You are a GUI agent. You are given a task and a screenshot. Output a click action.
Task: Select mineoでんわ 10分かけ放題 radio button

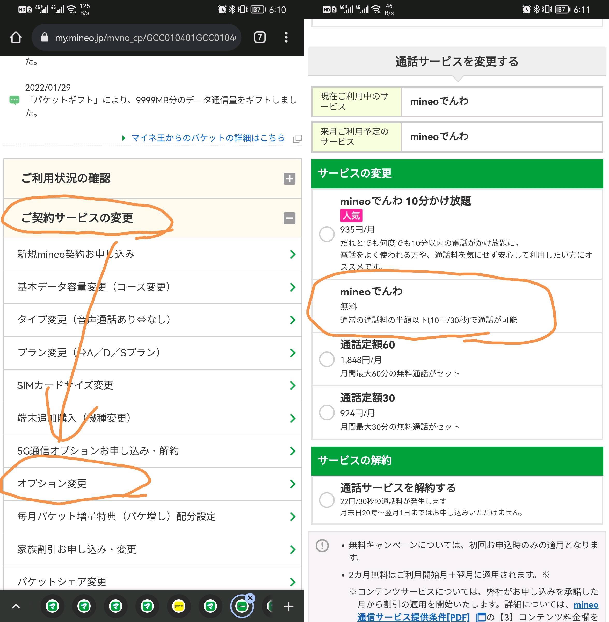coord(327,234)
